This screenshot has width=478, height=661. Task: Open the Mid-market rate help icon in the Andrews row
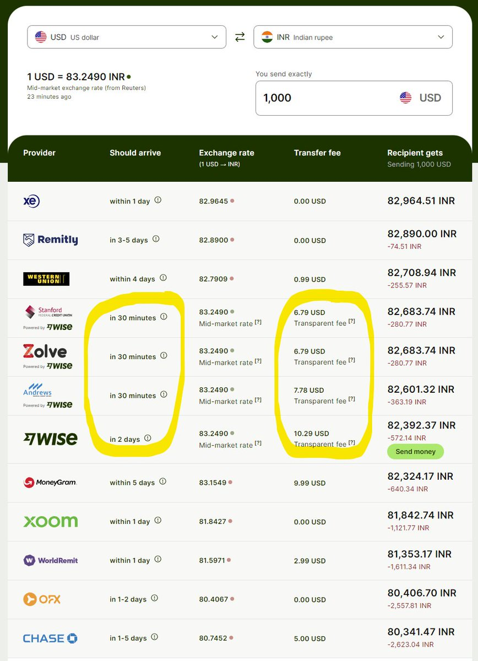258,400
